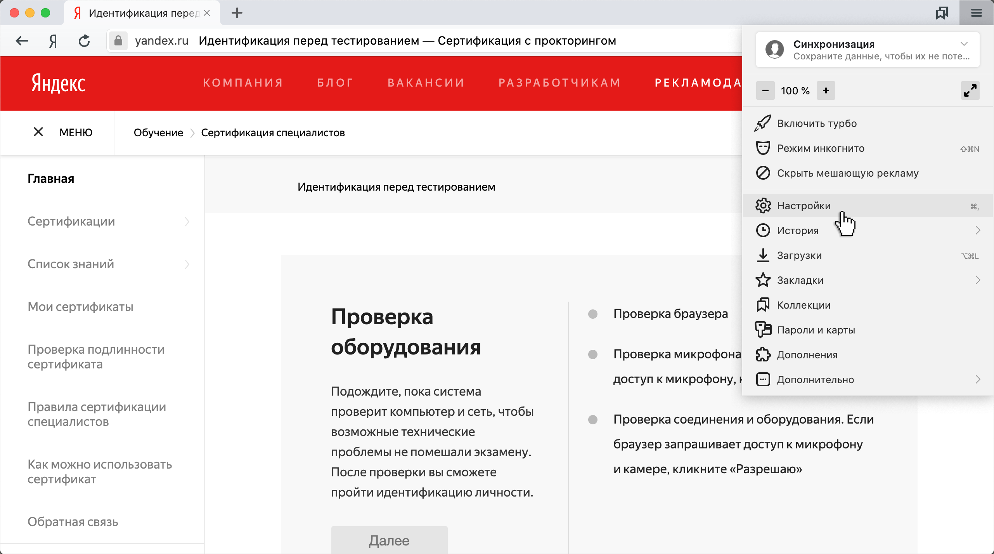Click the МЕНЮ label
Image resolution: width=994 pixels, height=554 pixels.
point(76,132)
